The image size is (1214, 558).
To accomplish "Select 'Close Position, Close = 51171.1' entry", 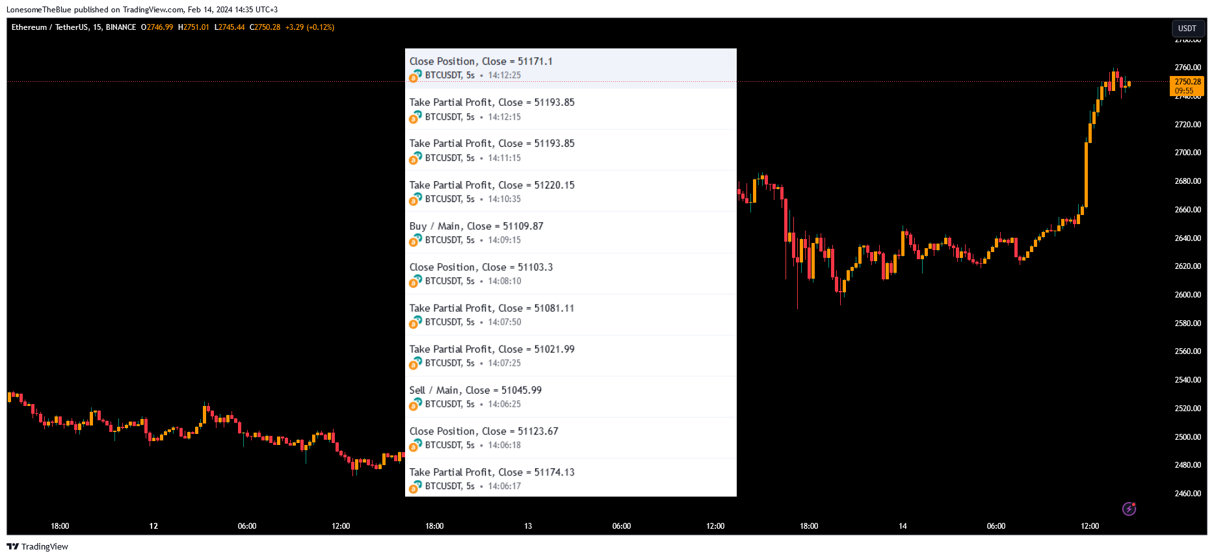I will coord(570,68).
